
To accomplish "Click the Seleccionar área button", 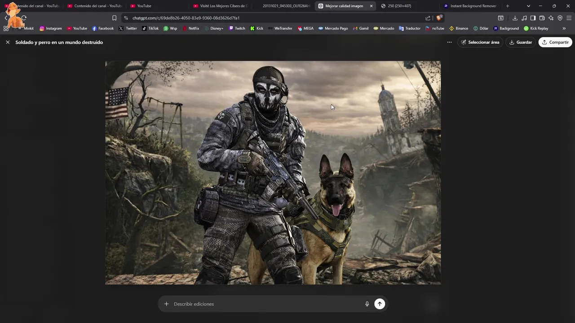I will [480, 42].
